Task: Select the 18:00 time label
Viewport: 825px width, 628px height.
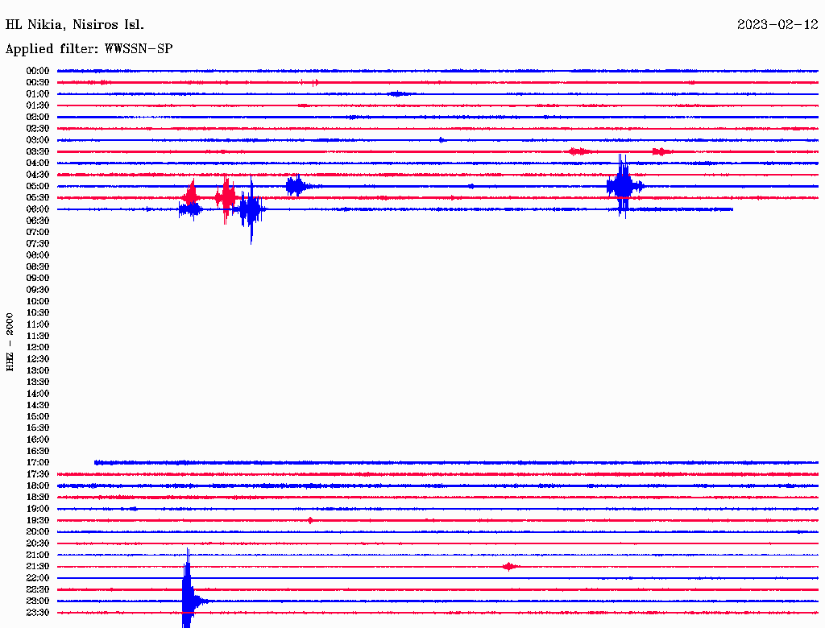Action: 38,486
